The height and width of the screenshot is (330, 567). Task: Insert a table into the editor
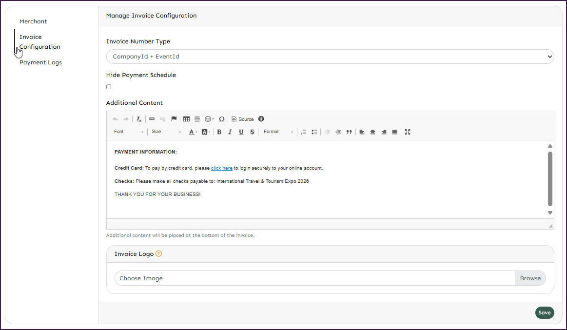click(187, 119)
